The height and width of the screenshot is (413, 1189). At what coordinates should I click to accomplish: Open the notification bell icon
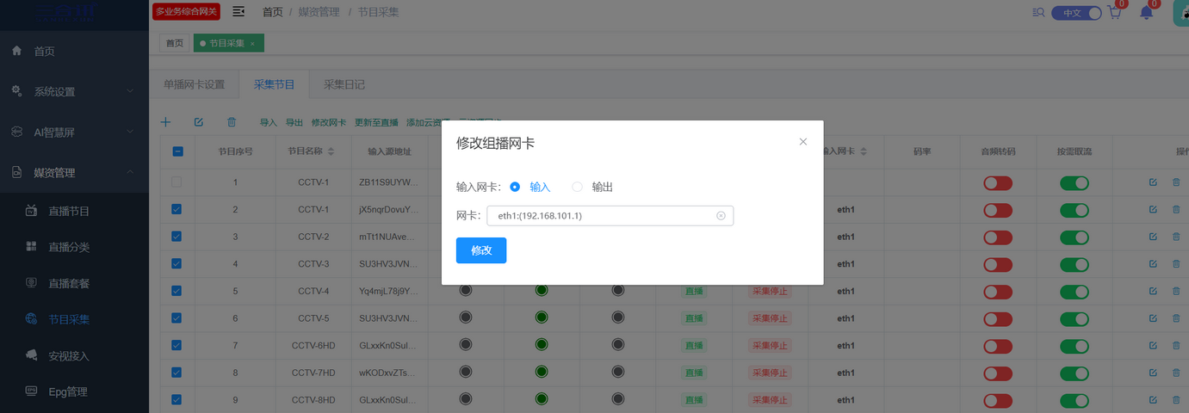coord(1146,12)
